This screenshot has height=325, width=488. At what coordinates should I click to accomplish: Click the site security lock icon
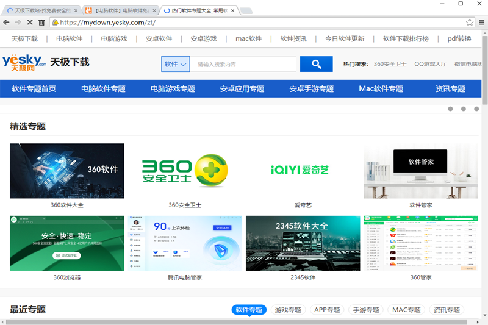(56, 23)
